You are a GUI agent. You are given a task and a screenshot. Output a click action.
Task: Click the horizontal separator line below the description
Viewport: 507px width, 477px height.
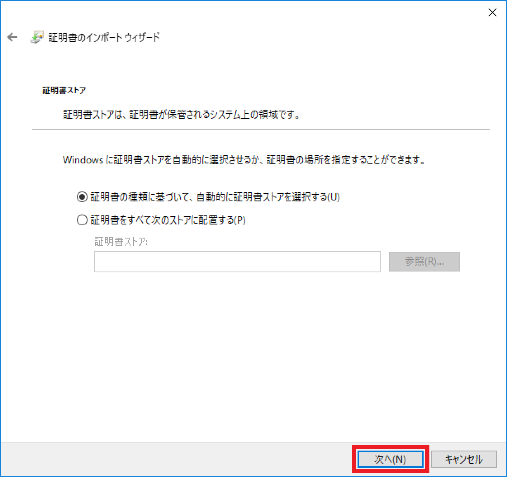[260, 129]
